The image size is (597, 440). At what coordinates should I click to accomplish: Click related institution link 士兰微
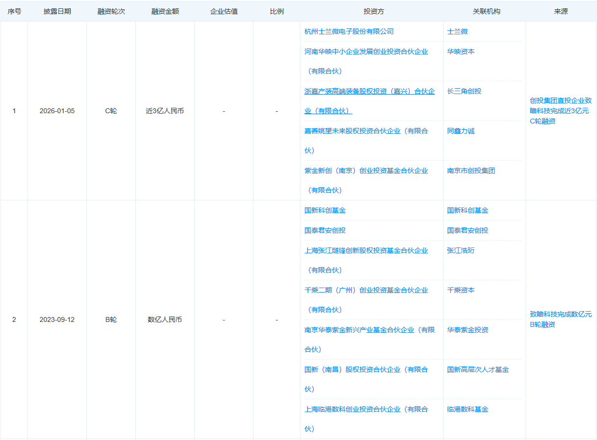click(x=457, y=31)
